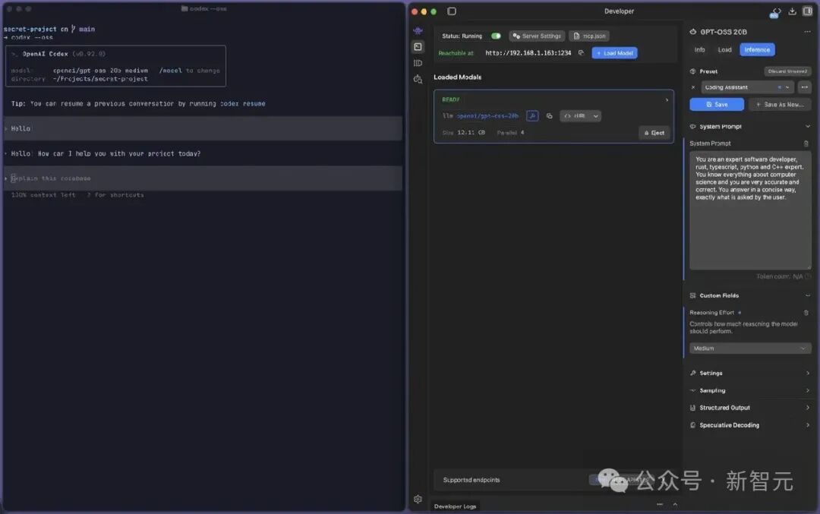The image size is (820, 514).
Task: Open downloads icon in title bar
Action: tap(792, 11)
